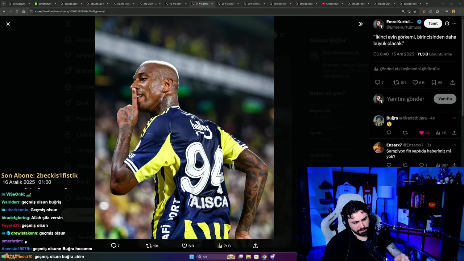The image size is (464, 261).
Task: Collapse the side panel with double-chevron icon
Action: [361, 24]
